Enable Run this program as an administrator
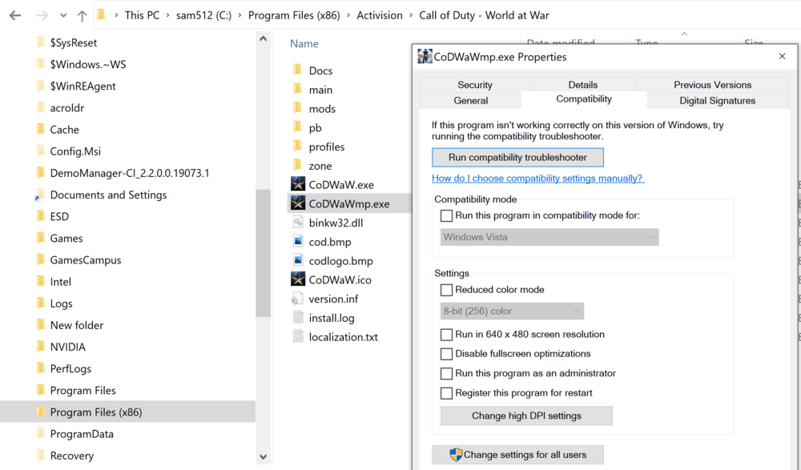This screenshot has width=801, height=470. [x=447, y=374]
